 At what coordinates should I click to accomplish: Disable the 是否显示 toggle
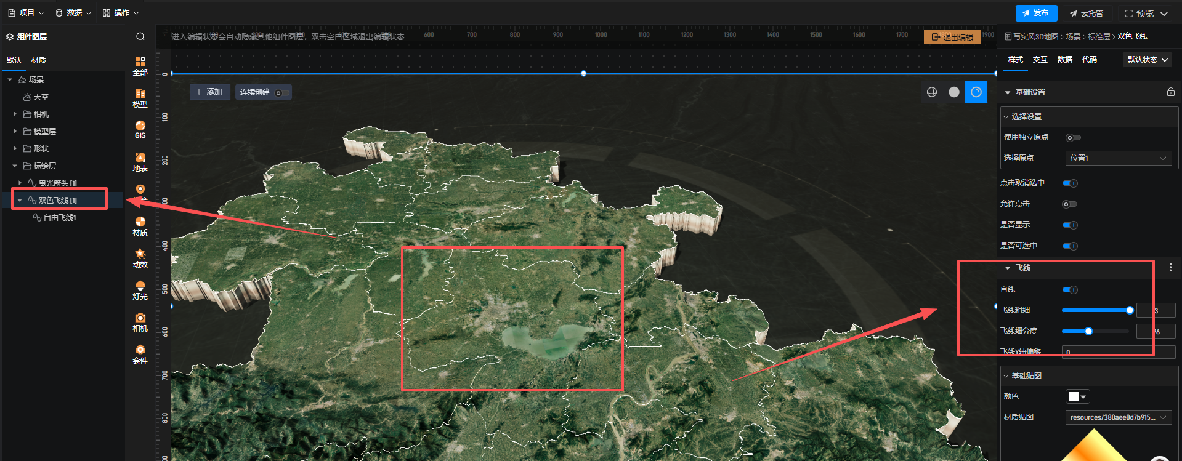tap(1070, 225)
